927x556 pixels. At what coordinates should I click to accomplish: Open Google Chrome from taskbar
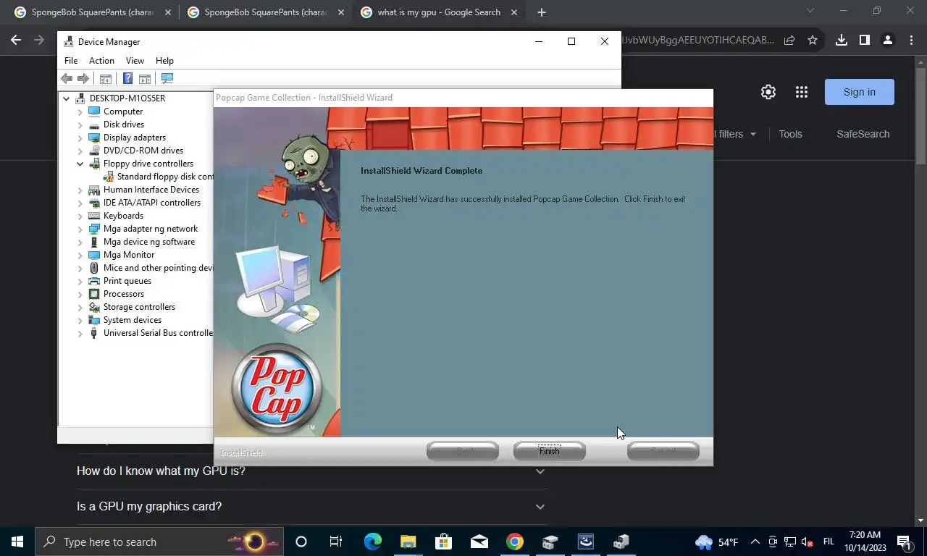[514, 542]
